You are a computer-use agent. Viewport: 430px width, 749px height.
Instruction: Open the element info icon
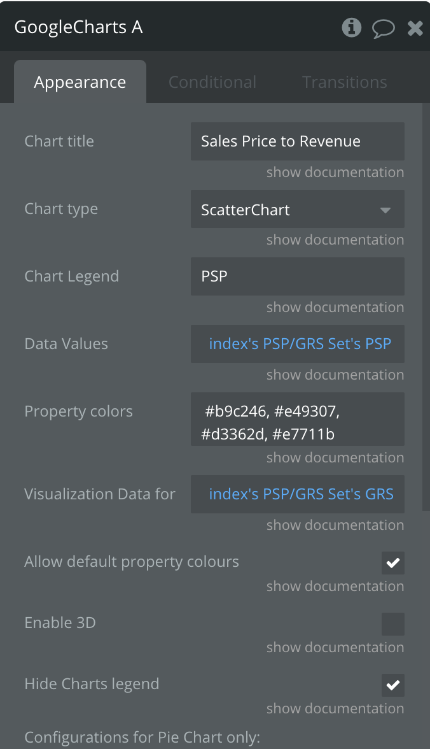tap(352, 28)
